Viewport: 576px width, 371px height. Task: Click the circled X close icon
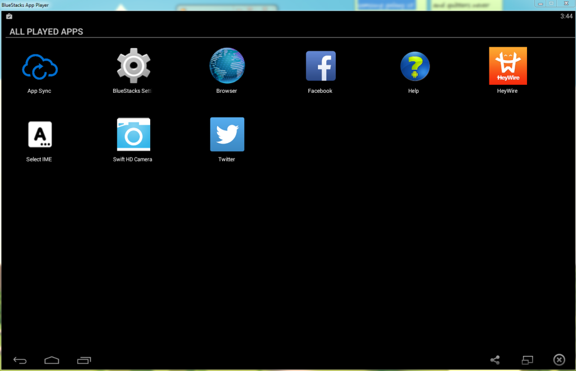tap(559, 360)
